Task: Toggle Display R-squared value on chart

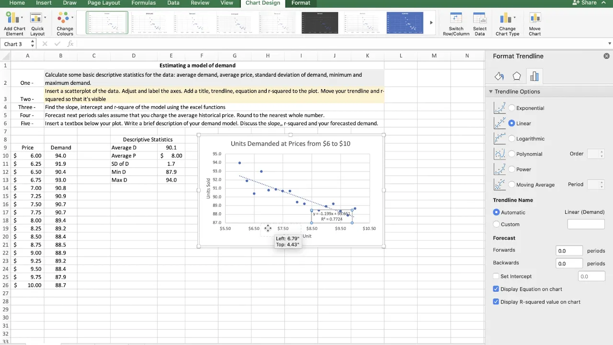Action: tap(496, 302)
